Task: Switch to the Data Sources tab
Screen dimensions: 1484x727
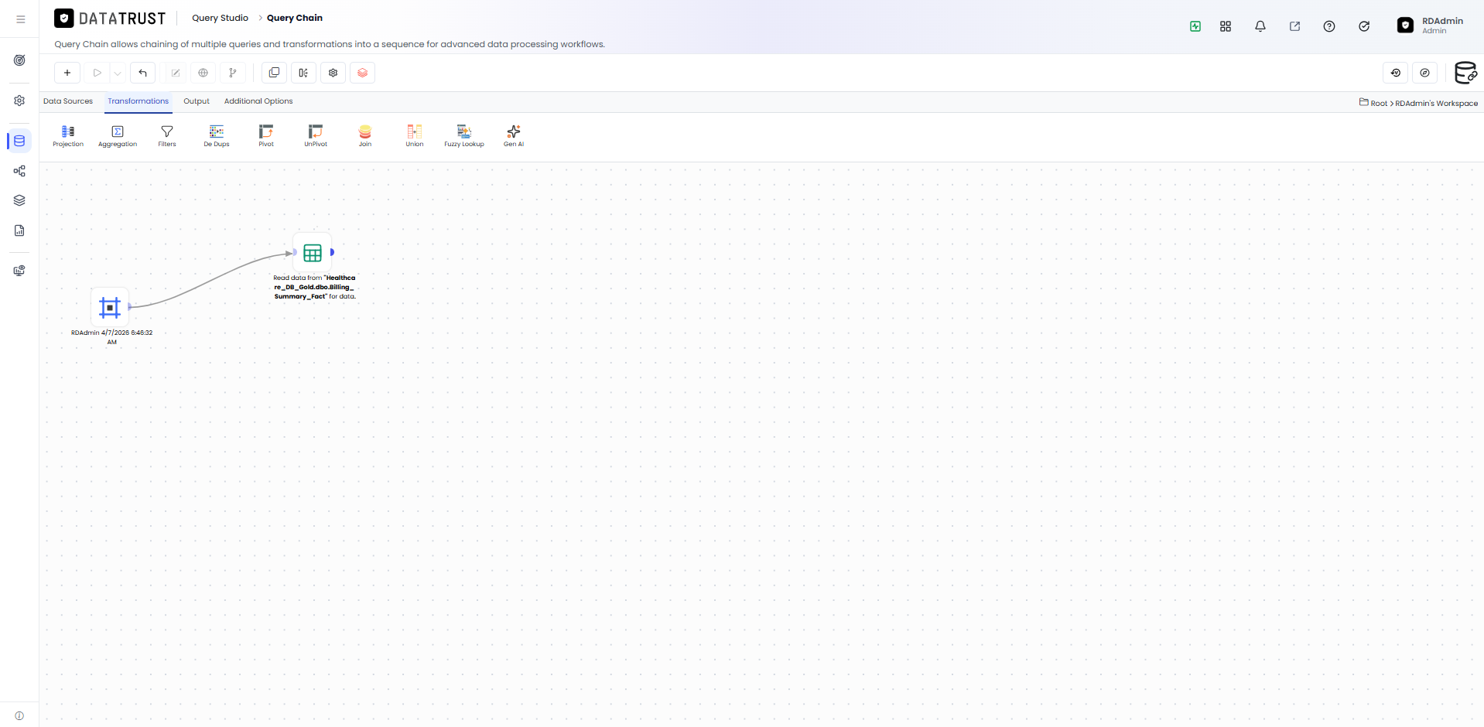Action: (68, 101)
